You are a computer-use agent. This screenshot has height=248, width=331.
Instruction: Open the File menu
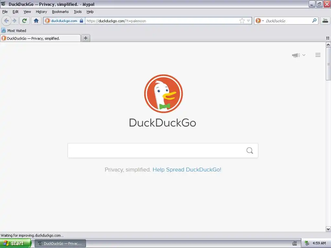pos(5,12)
